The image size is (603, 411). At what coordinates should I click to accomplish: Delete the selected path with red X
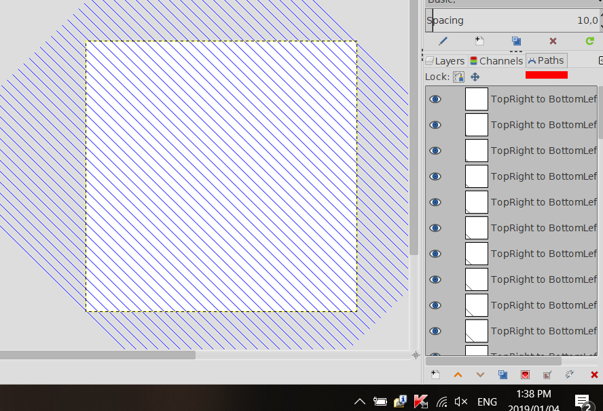pyautogui.click(x=594, y=375)
